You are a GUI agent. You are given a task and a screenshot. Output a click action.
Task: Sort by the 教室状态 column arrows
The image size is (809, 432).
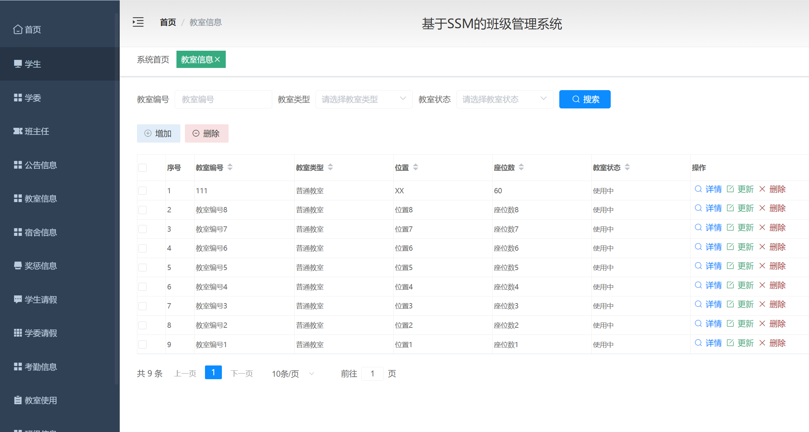pos(627,167)
